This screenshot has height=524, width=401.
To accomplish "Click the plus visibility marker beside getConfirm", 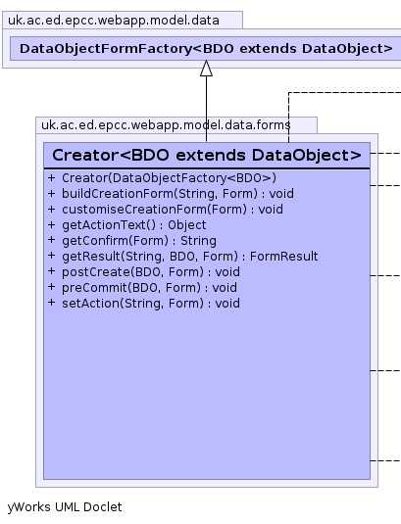I will 51,240.
